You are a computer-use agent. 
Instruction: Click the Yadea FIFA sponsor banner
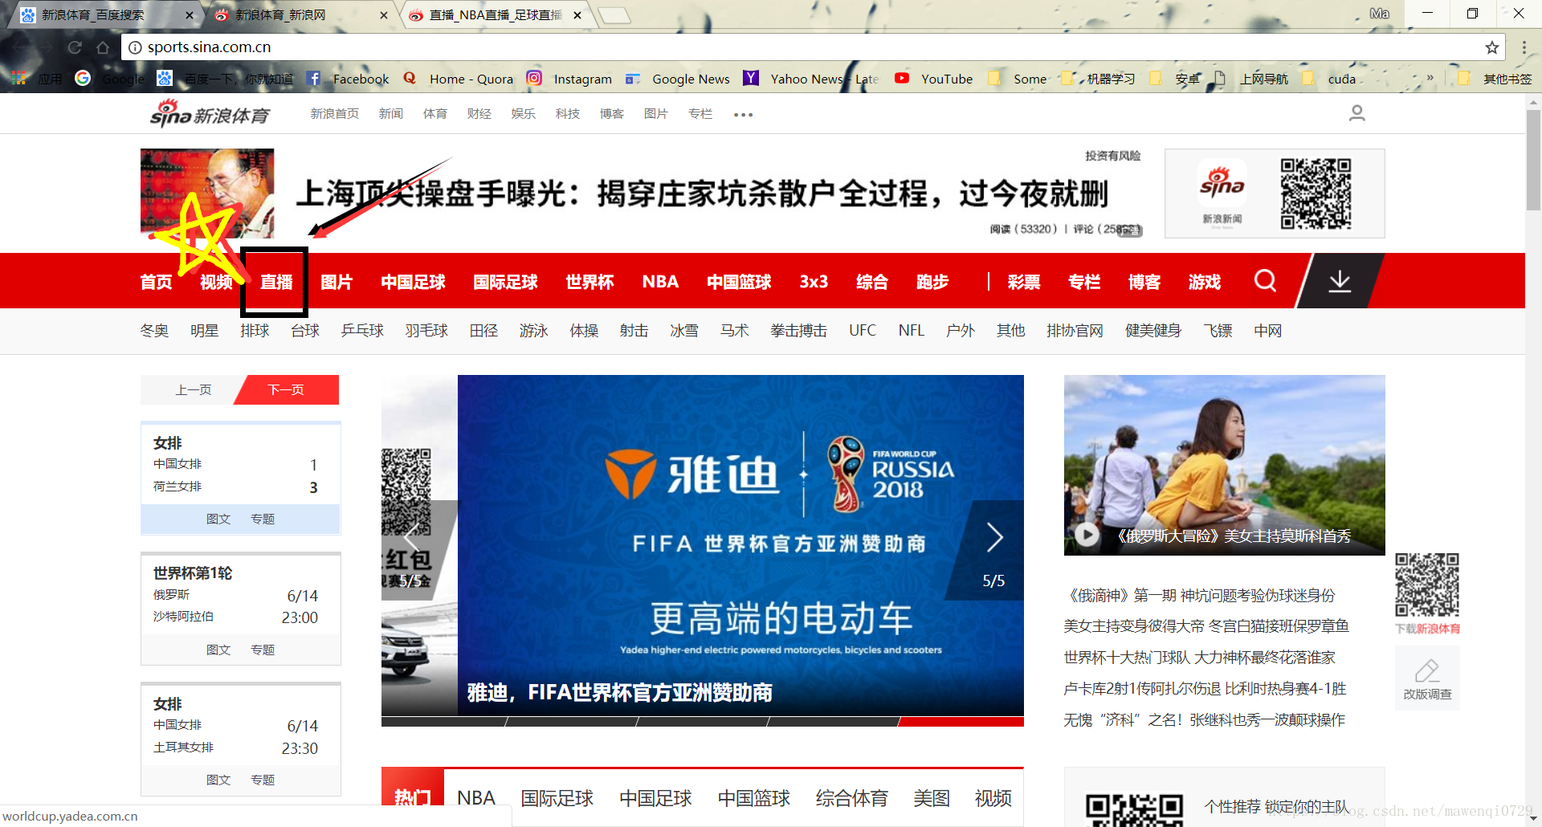click(740, 545)
